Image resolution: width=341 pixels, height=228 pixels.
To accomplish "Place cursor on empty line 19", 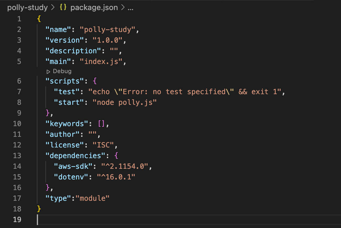I will click(x=189, y=219).
